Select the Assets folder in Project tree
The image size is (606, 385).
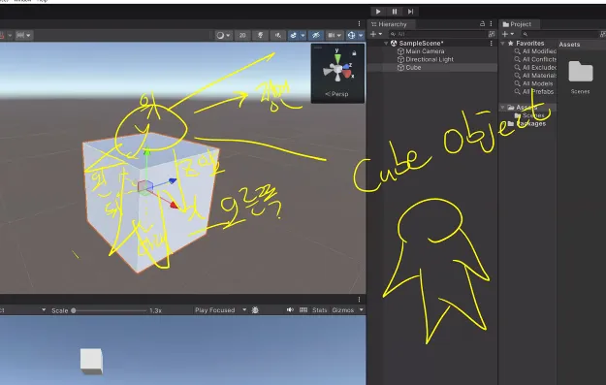click(526, 107)
